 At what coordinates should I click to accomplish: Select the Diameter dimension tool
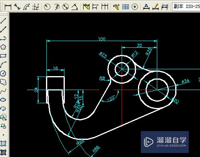66,7
